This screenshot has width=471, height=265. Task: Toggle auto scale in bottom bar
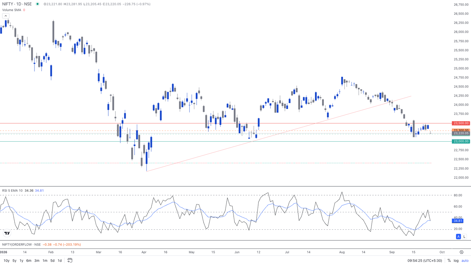[x=465, y=261]
